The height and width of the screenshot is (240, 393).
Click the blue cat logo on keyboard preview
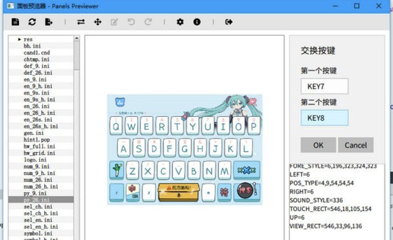[x=120, y=102]
